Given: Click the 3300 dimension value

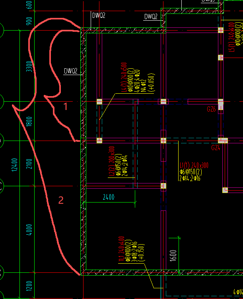Looking at the screenshot, I should [x=29, y=66].
